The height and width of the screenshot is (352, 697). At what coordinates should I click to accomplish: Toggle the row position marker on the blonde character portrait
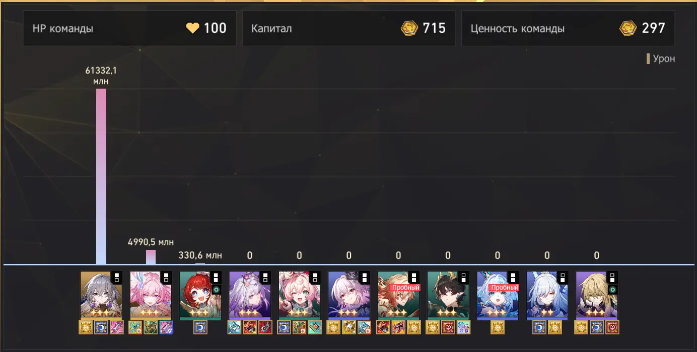coord(612,277)
